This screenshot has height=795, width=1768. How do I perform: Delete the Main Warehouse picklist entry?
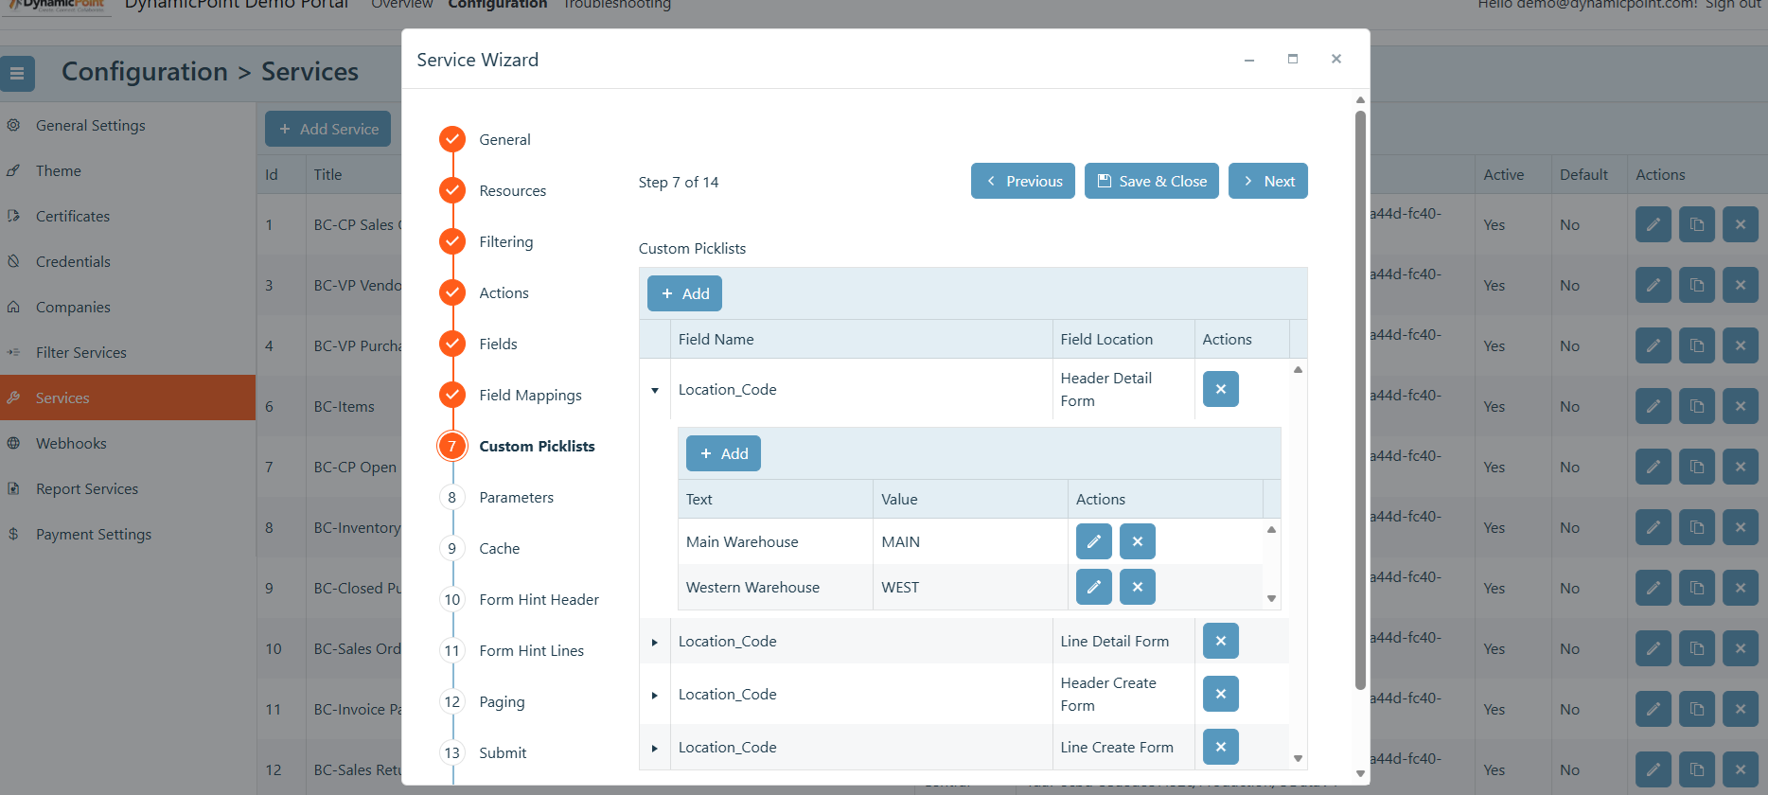tap(1137, 541)
